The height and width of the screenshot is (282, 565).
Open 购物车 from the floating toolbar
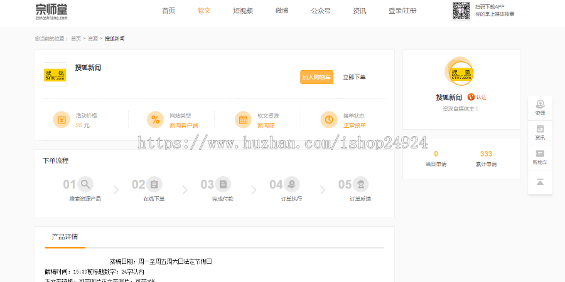coord(540,157)
